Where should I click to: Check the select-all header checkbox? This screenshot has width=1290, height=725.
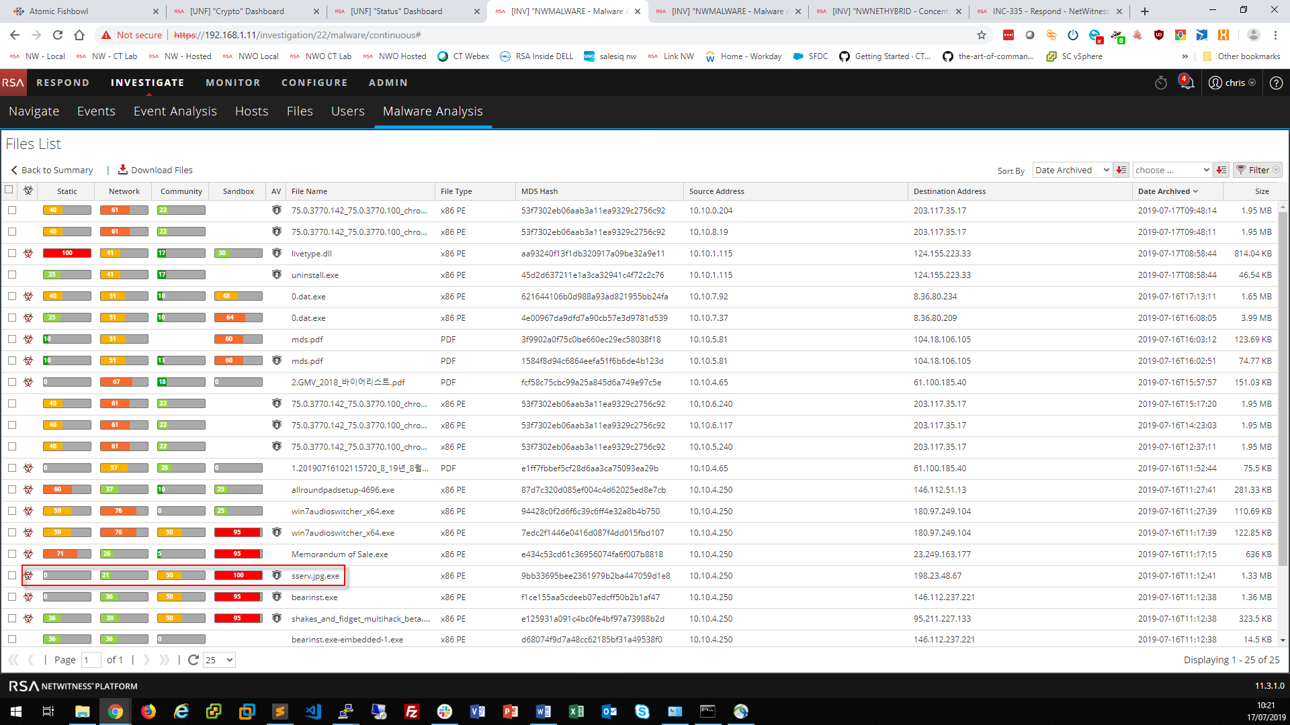pyautogui.click(x=9, y=190)
